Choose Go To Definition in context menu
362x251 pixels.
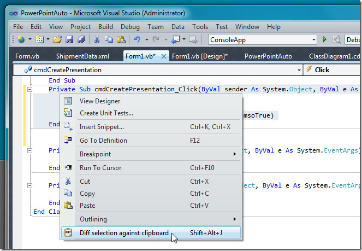[151, 141]
